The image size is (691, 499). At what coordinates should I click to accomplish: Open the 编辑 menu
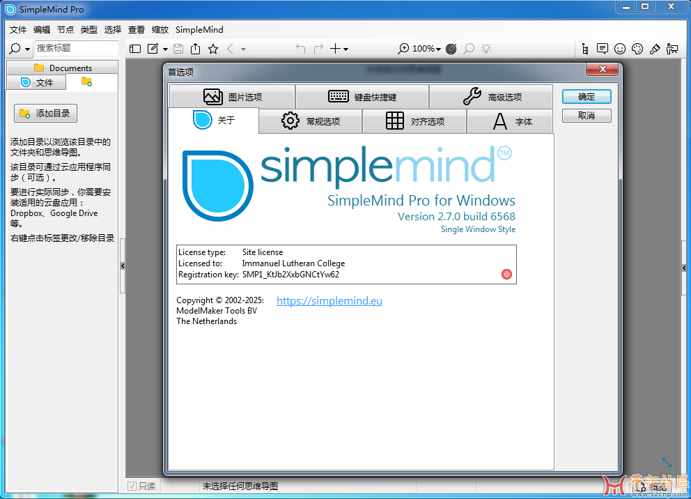[42, 29]
